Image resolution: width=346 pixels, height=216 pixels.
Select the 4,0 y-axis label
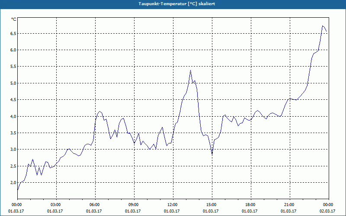[13, 116]
